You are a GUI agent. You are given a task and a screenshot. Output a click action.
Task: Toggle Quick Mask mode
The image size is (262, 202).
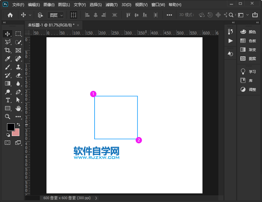tap(8, 142)
